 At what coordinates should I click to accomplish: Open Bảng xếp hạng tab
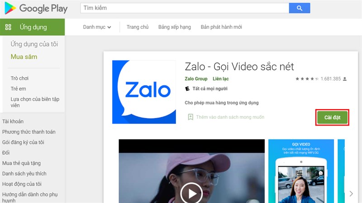click(175, 27)
